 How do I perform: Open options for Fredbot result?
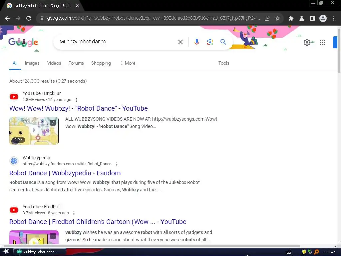click(x=74, y=213)
